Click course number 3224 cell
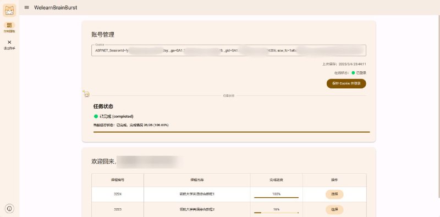Viewport: 440px width, 217px height. (118, 194)
